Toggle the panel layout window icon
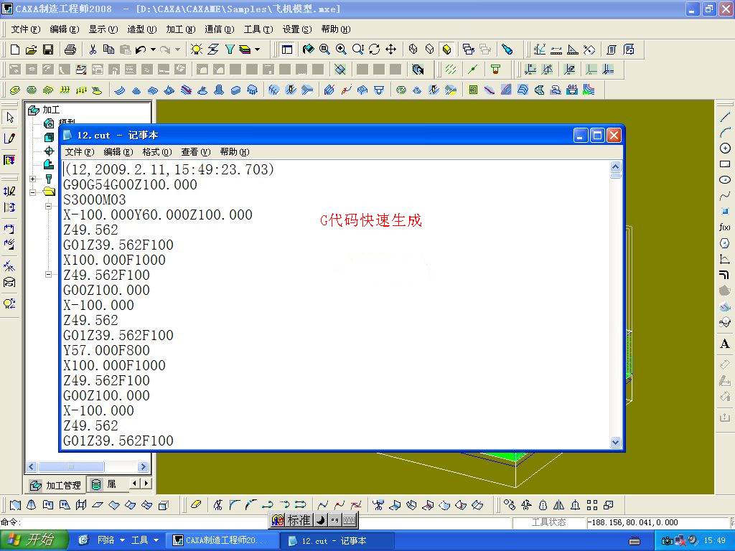Viewport: 735px width, 551px height. click(x=287, y=50)
